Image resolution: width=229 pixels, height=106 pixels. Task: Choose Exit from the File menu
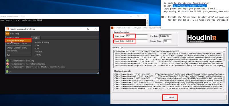click(x=9, y=55)
